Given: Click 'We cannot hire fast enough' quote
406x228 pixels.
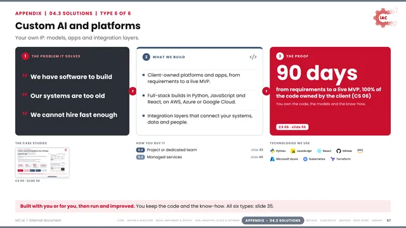Looking at the screenshot, I should click(74, 115).
